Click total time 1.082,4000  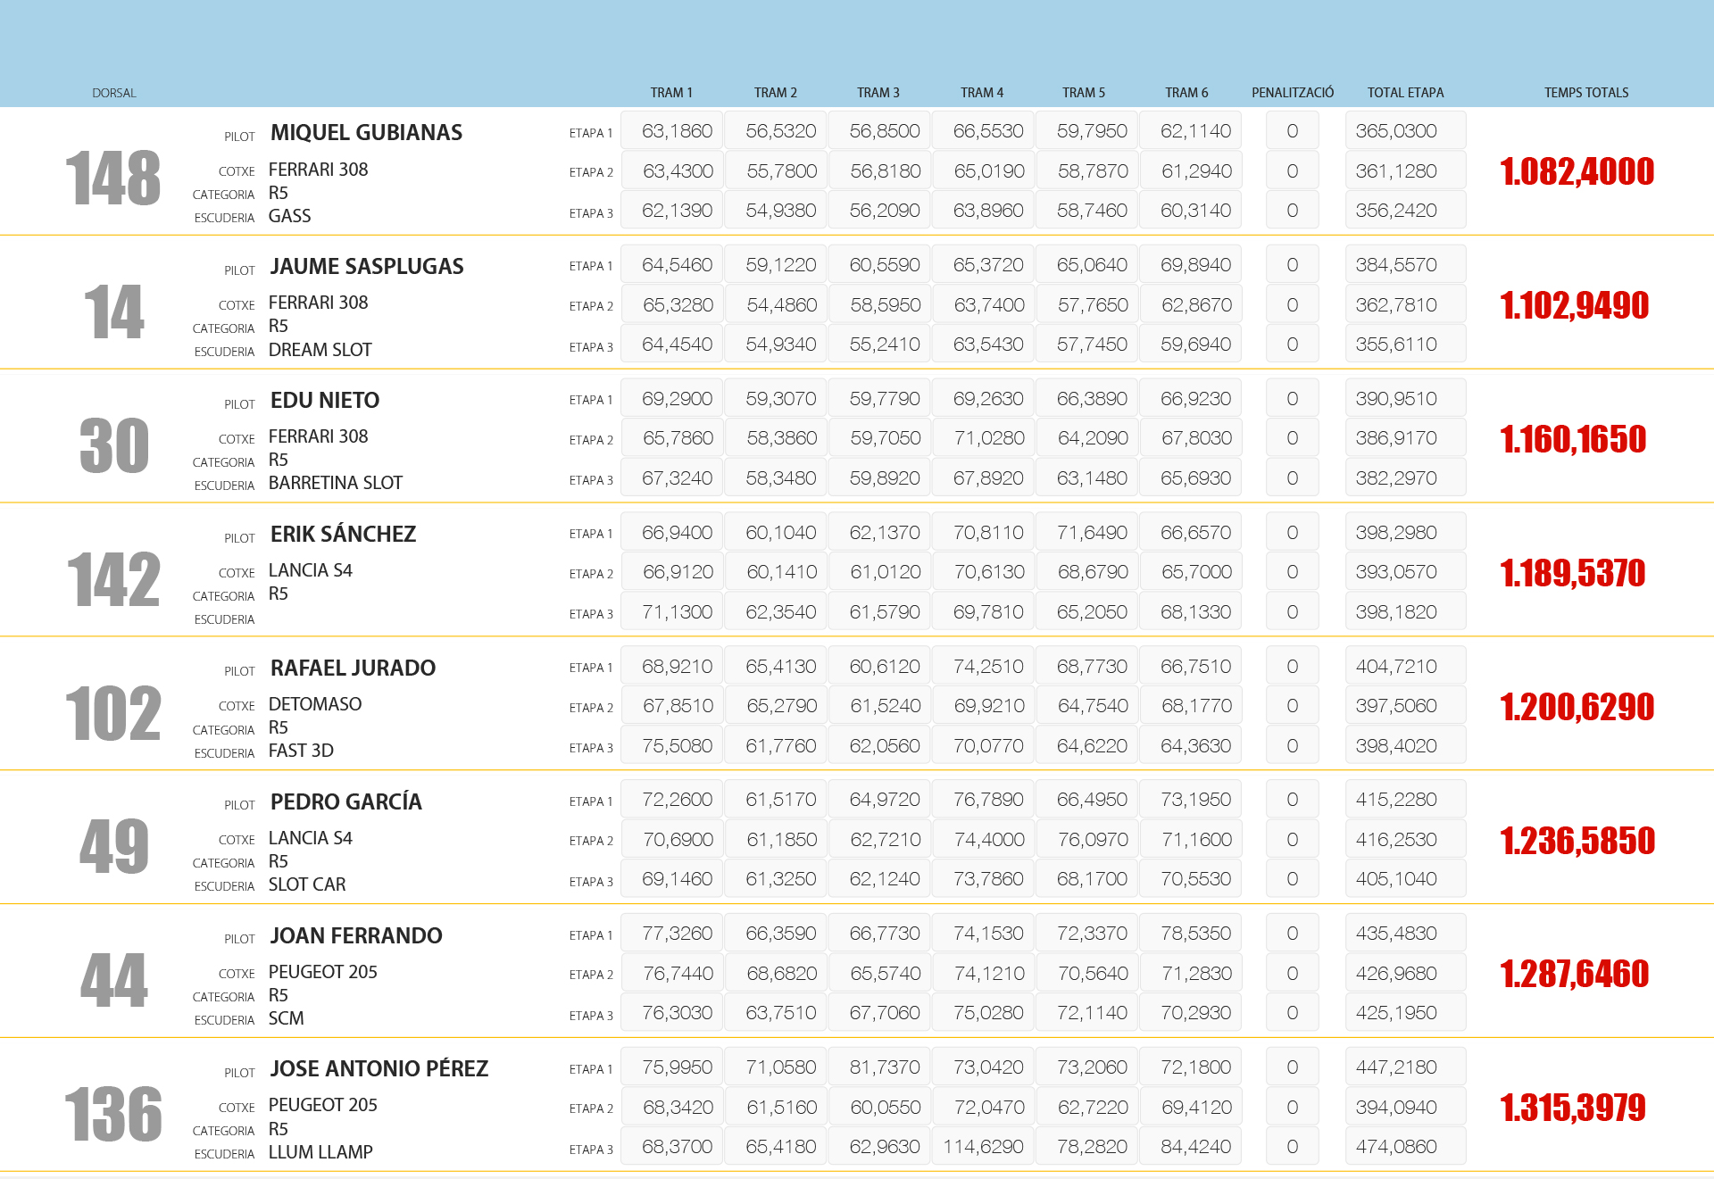point(1577,171)
